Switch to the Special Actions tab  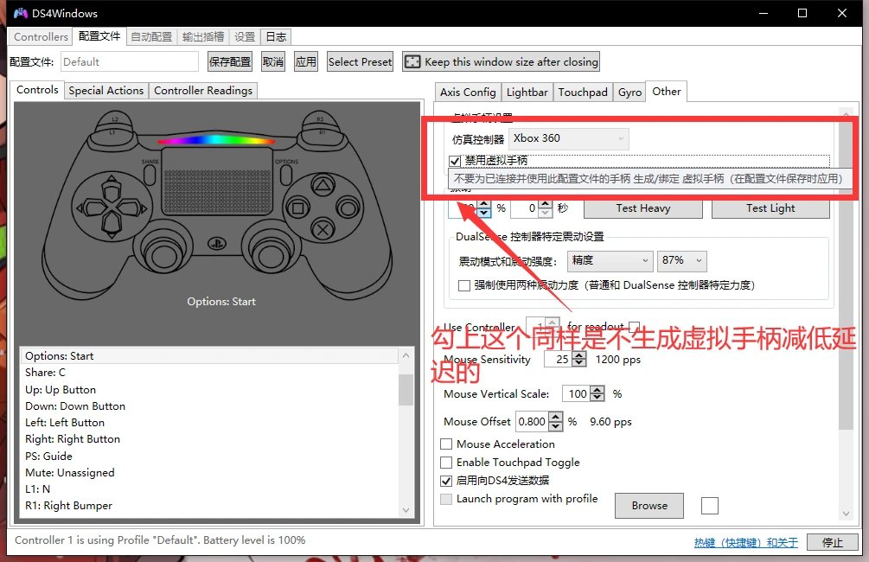pyautogui.click(x=105, y=90)
